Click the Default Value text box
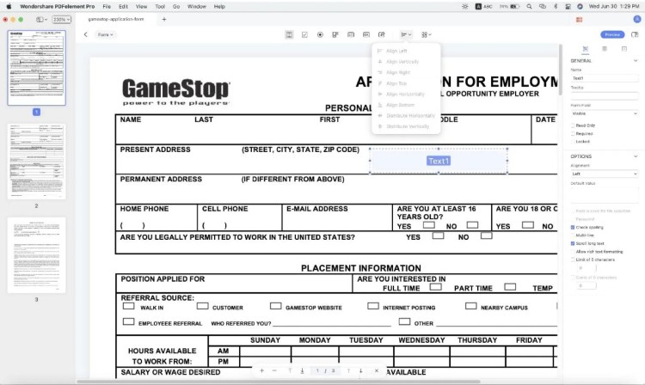The width and height of the screenshot is (645, 385). pos(605,195)
